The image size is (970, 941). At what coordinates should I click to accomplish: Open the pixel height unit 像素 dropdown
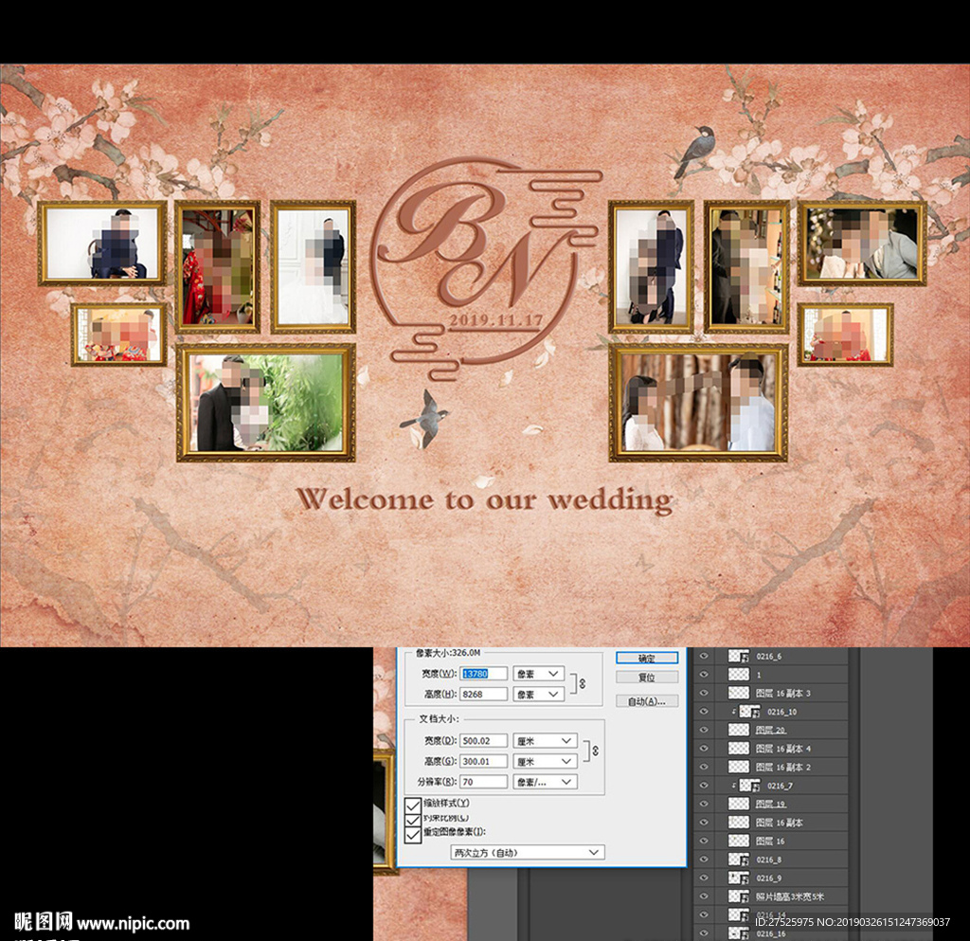[x=538, y=695]
